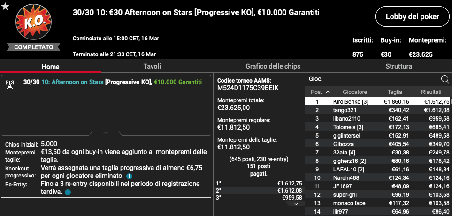Viewport: 452px width, 216px height.
Task: Sort by the Risultati column header
Action: point(431,92)
